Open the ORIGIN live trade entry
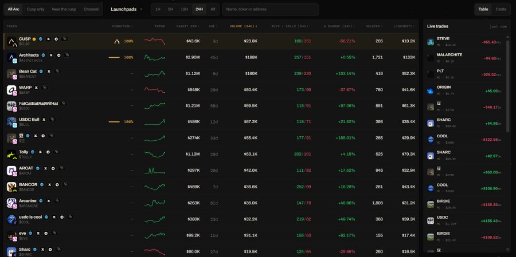 [x=464, y=90]
